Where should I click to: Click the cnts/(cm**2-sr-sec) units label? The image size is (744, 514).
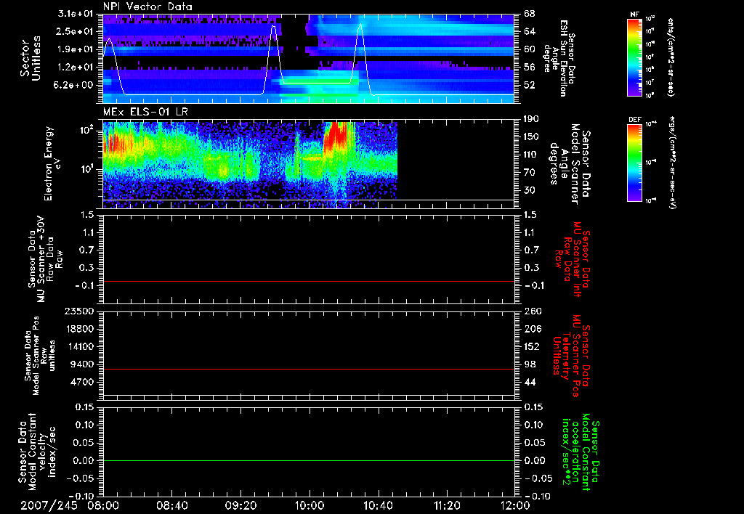tap(671, 57)
